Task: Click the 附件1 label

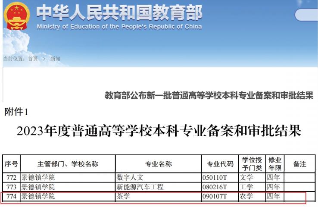Action: coord(16,112)
